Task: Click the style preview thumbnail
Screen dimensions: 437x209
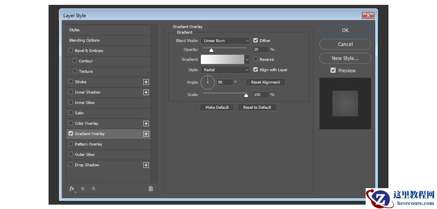Action: (x=345, y=103)
